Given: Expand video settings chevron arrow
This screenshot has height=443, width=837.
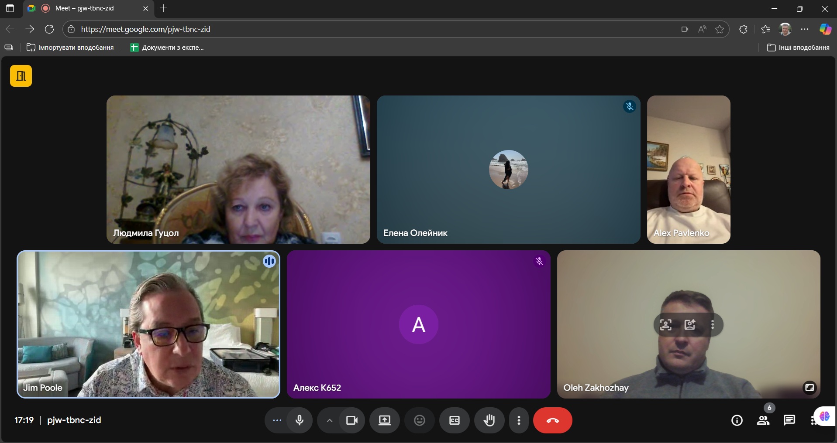Looking at the screenshot, I should click(330, 420).
